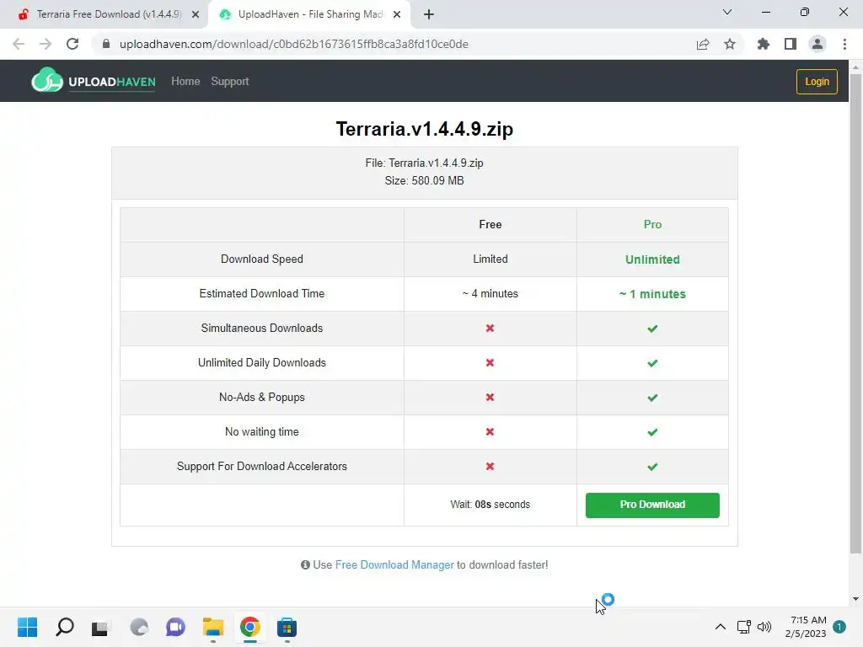The width and height of the screenshot is (863, 647).
Task: Click the green Pro Download button
Action: [x=652, y=505]
